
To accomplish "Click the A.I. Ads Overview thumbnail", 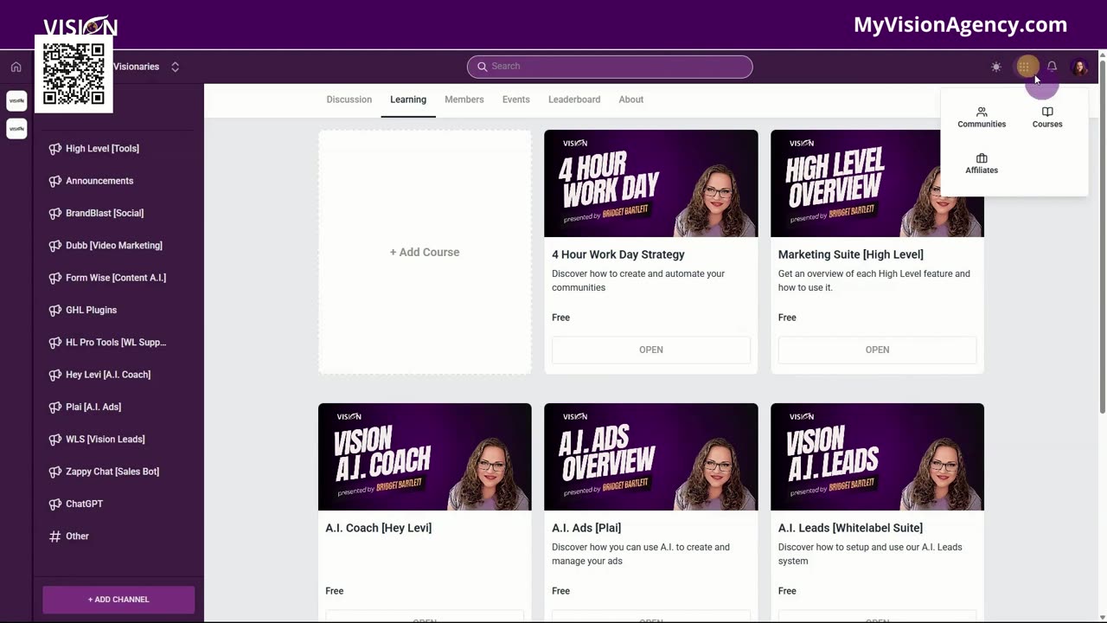I will pos(651,457).
